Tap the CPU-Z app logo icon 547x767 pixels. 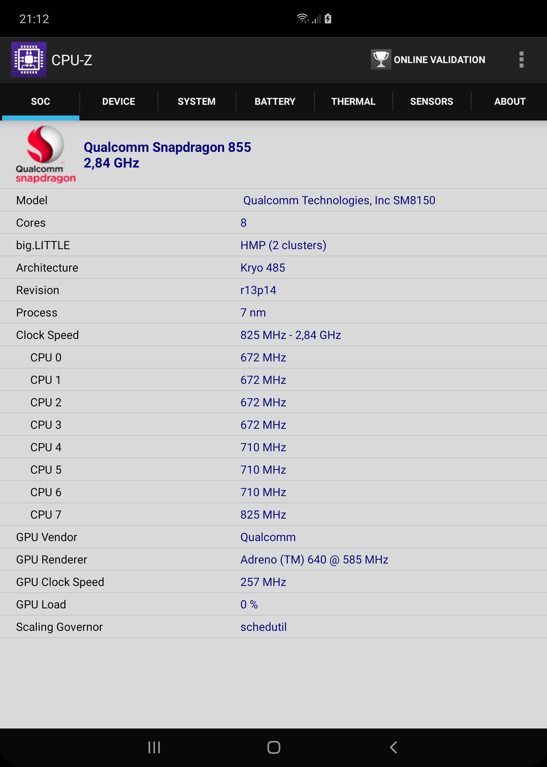pyautogui.click(x=29, y=60)
